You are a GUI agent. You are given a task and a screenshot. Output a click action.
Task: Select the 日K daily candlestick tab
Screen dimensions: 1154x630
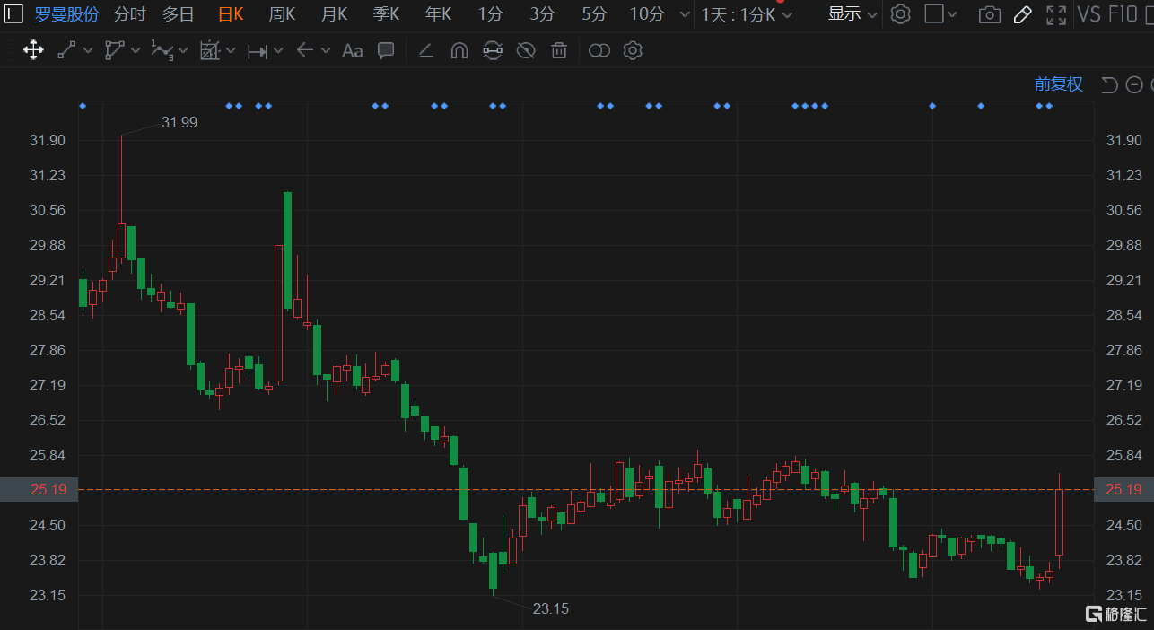[x=231, y=13]
